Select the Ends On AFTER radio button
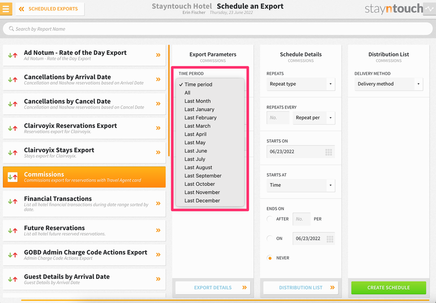Image resolution: width=436 pixels, height=303 pixels. pyautogui.click(x=270, y=219)
